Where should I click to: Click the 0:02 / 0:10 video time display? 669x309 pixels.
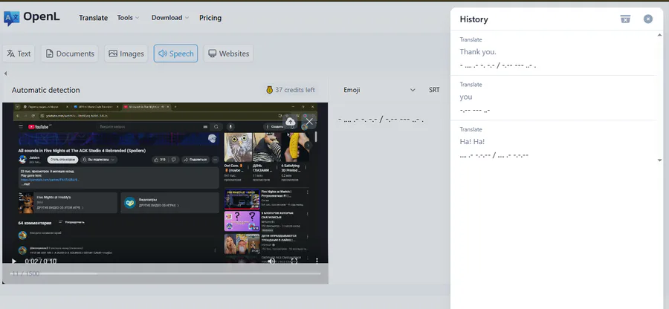pos(41,261)
